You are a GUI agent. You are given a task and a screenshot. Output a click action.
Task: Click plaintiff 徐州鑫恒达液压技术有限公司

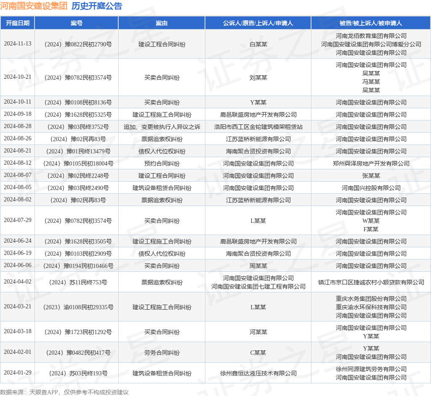(258, 373)
